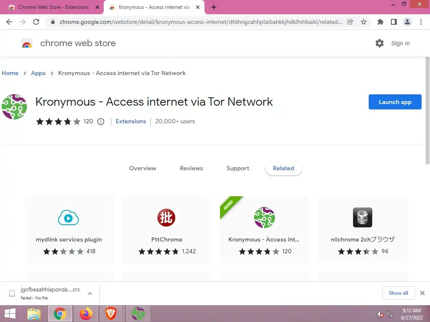Viewport: 430px width, 322px height.
Task: Close the Kronymous tab
Action: (x=198, y=8)
